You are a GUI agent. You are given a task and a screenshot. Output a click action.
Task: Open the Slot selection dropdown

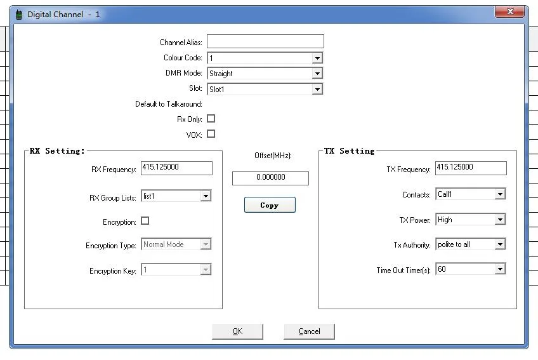317,90
